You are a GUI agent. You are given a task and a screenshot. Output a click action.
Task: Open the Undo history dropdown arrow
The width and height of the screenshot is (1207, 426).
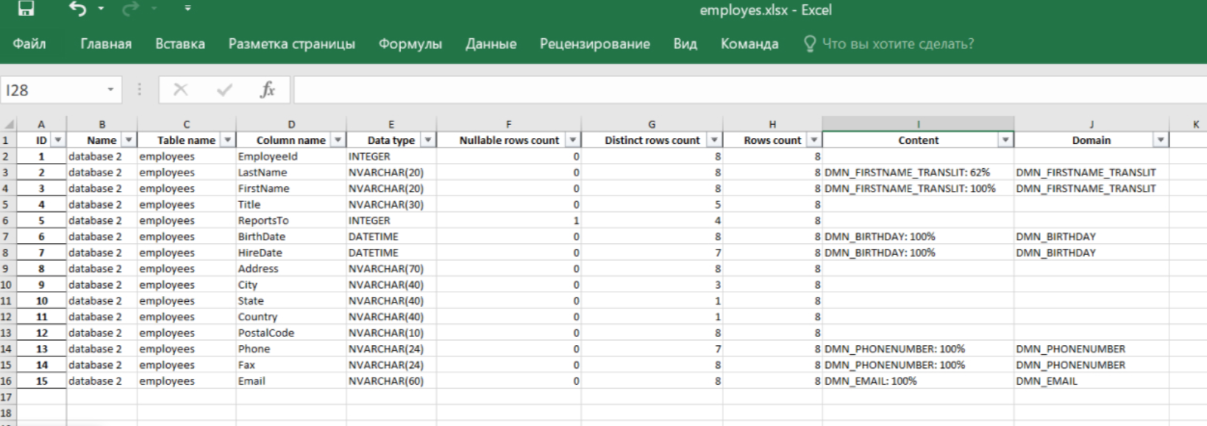pyautogui.click(x=101, y=9)
